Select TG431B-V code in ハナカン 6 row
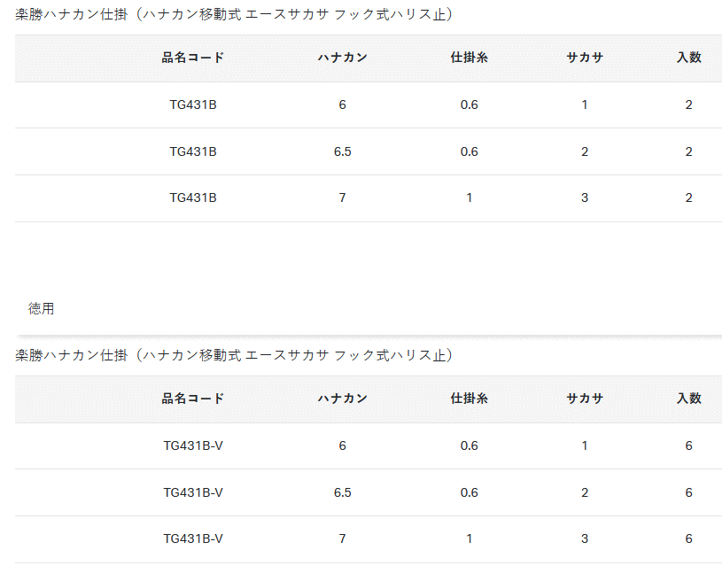 [x=193, y=445]
